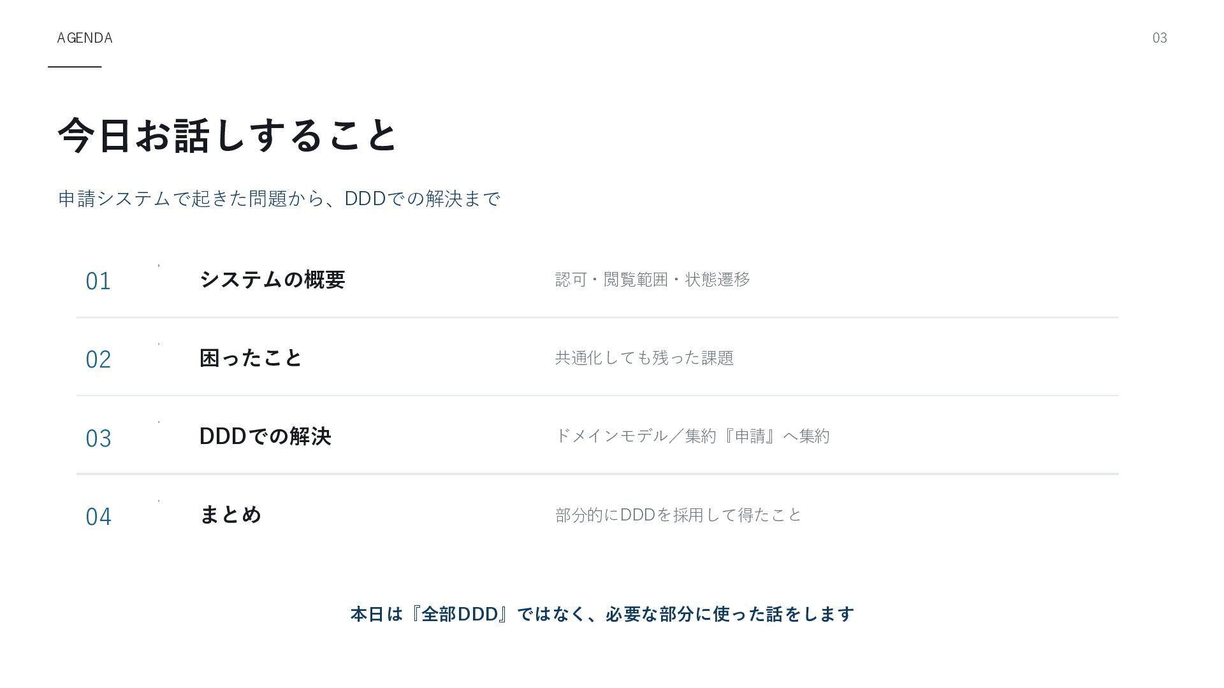Click the divider line below システムの概要 row
The height and width of the screenshot is (688, 1224).
click(x=597, y=317)
